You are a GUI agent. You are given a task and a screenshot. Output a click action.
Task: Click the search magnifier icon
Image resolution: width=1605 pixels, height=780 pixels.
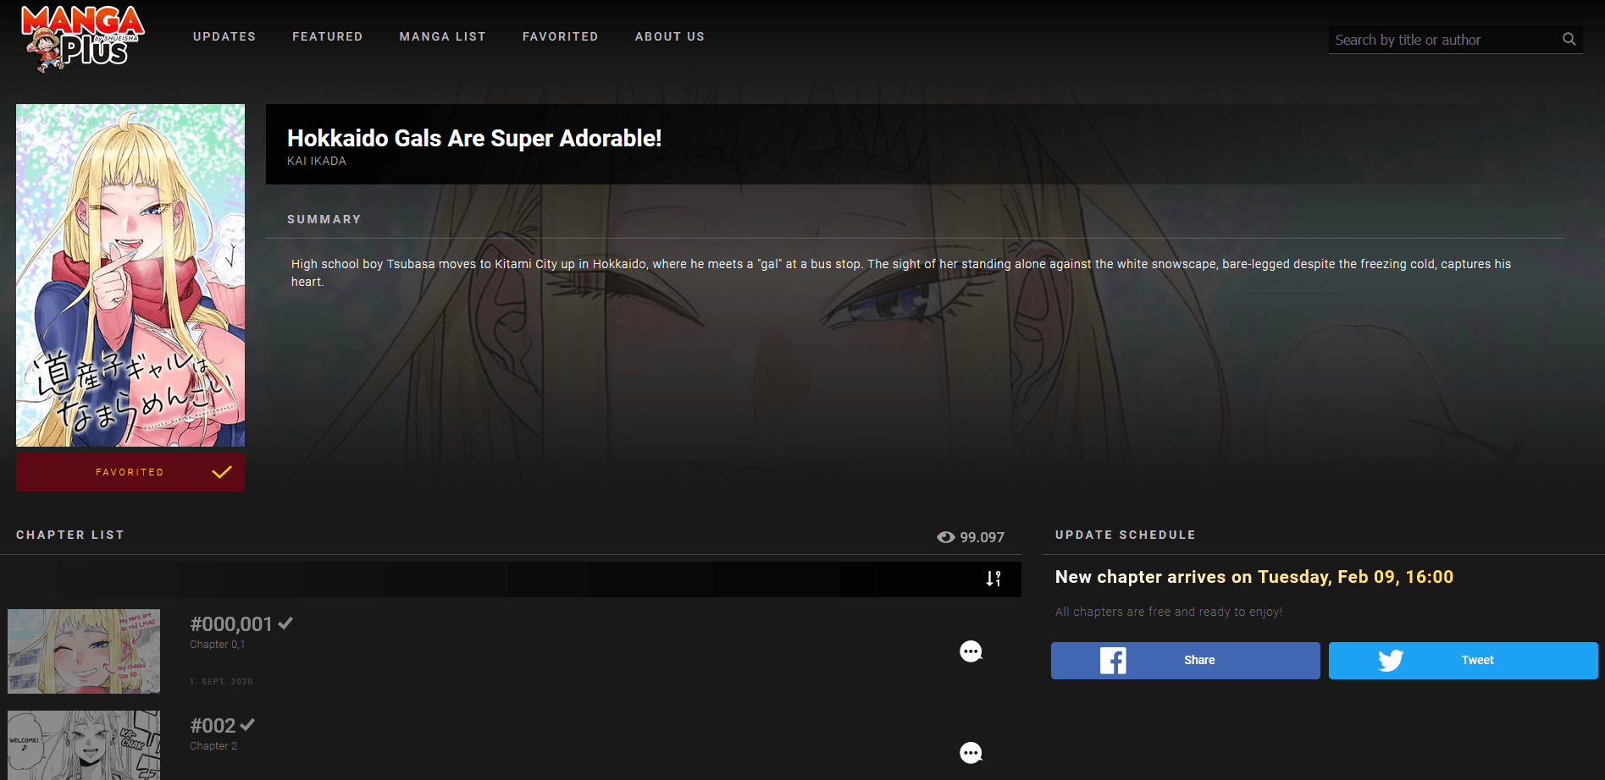(x=1569, y=39)
